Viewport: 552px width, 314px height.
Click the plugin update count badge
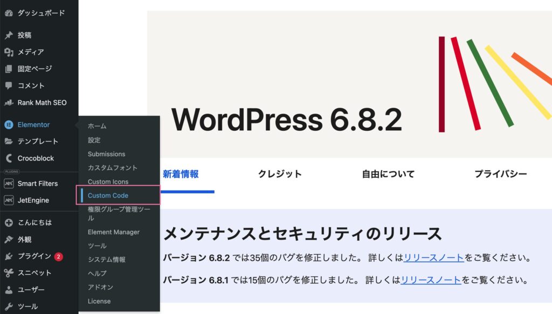point(58,257)
